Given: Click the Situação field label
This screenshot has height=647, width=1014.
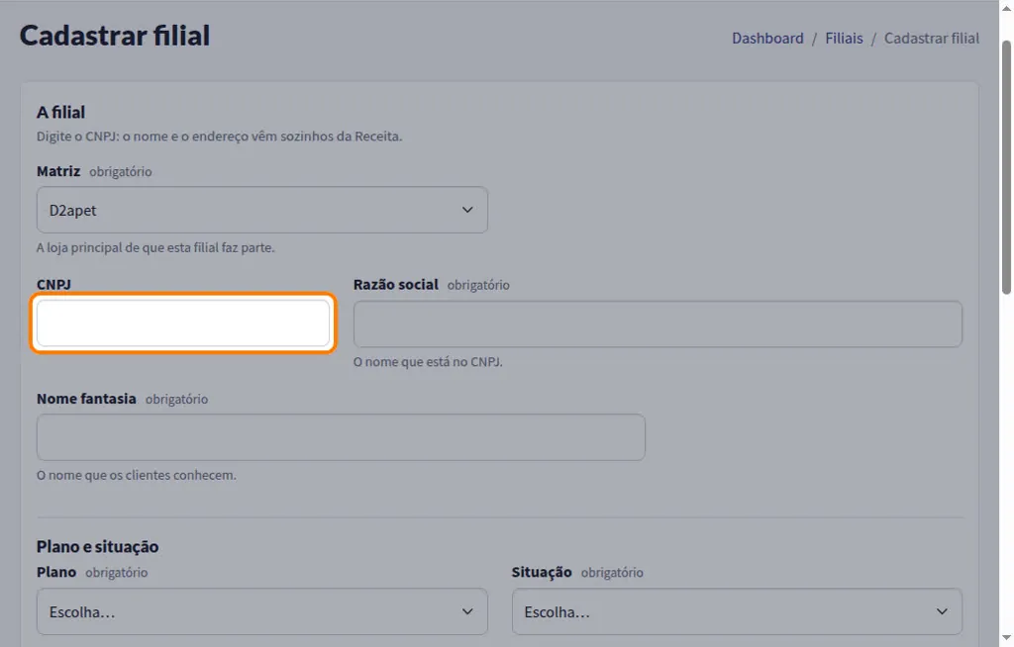Looking at the screenshot, I should click(542, 572).
